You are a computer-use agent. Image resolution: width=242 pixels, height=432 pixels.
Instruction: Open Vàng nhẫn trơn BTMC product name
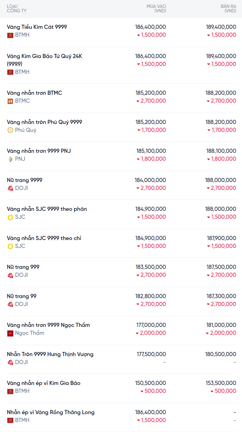pyautogui.click(x=34, y=93)
